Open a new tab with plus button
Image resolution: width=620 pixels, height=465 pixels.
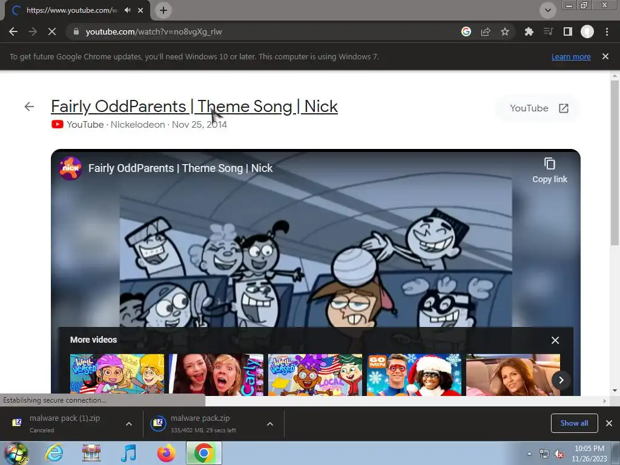pos(163,10)
